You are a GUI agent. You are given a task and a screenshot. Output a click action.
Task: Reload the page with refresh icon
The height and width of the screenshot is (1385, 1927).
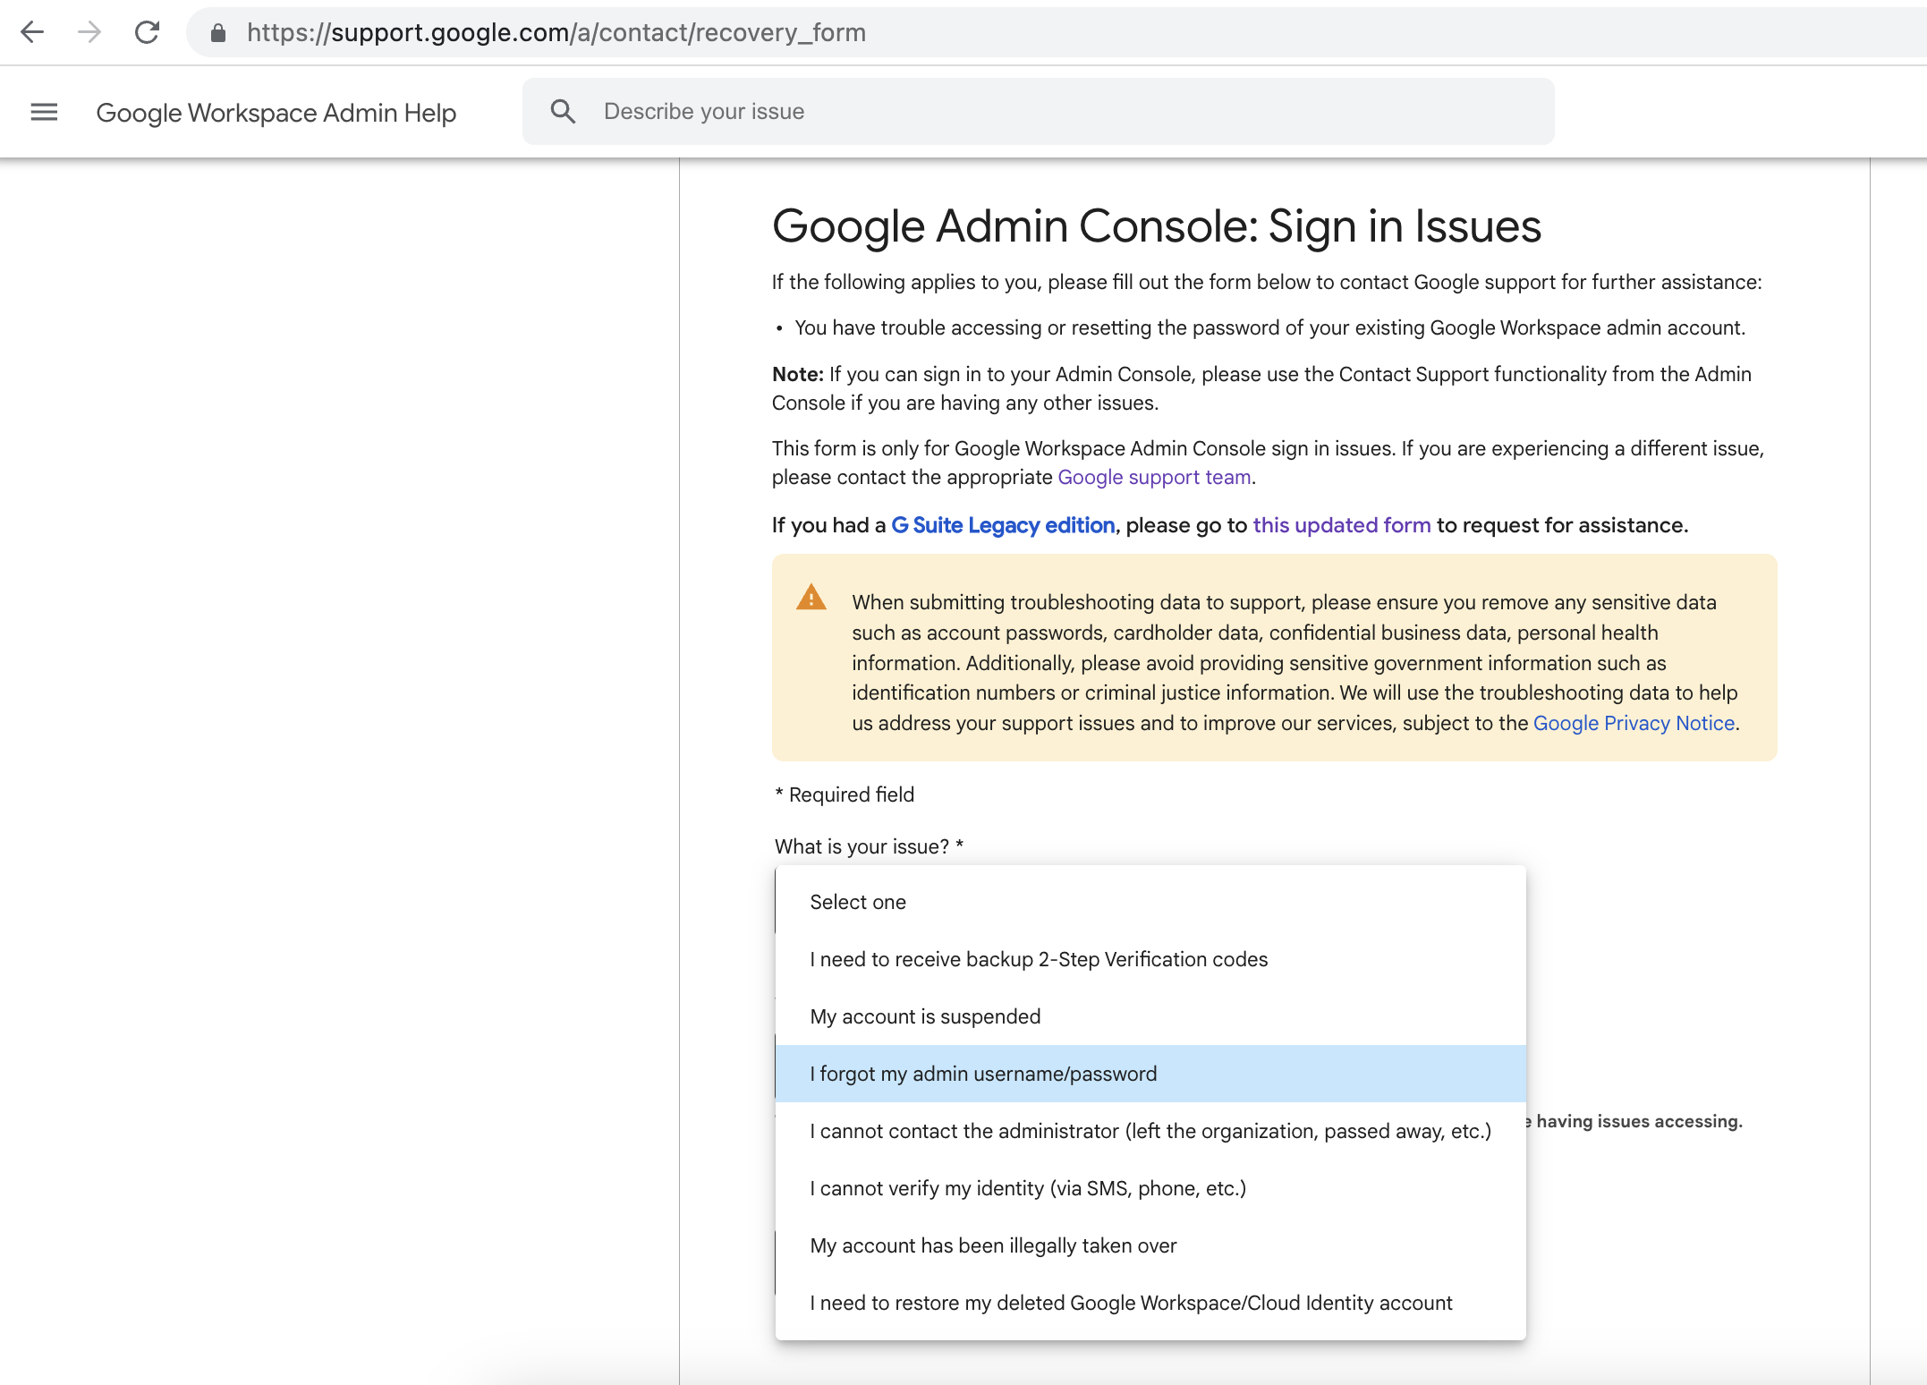[147, 32]
